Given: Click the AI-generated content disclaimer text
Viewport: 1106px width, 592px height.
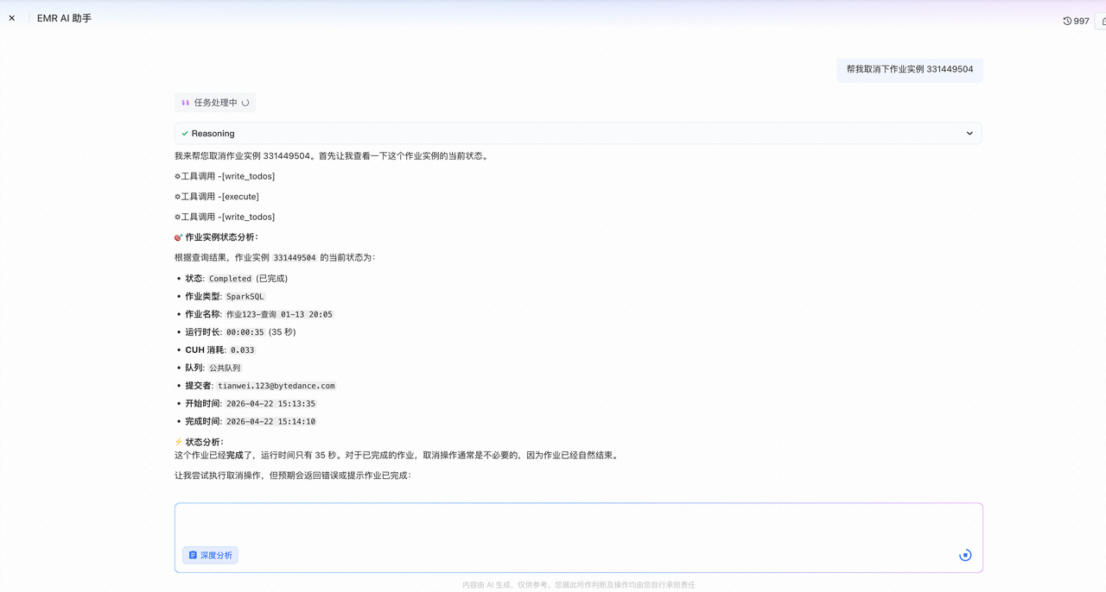Looking at the screenshot, I should 579,585.
